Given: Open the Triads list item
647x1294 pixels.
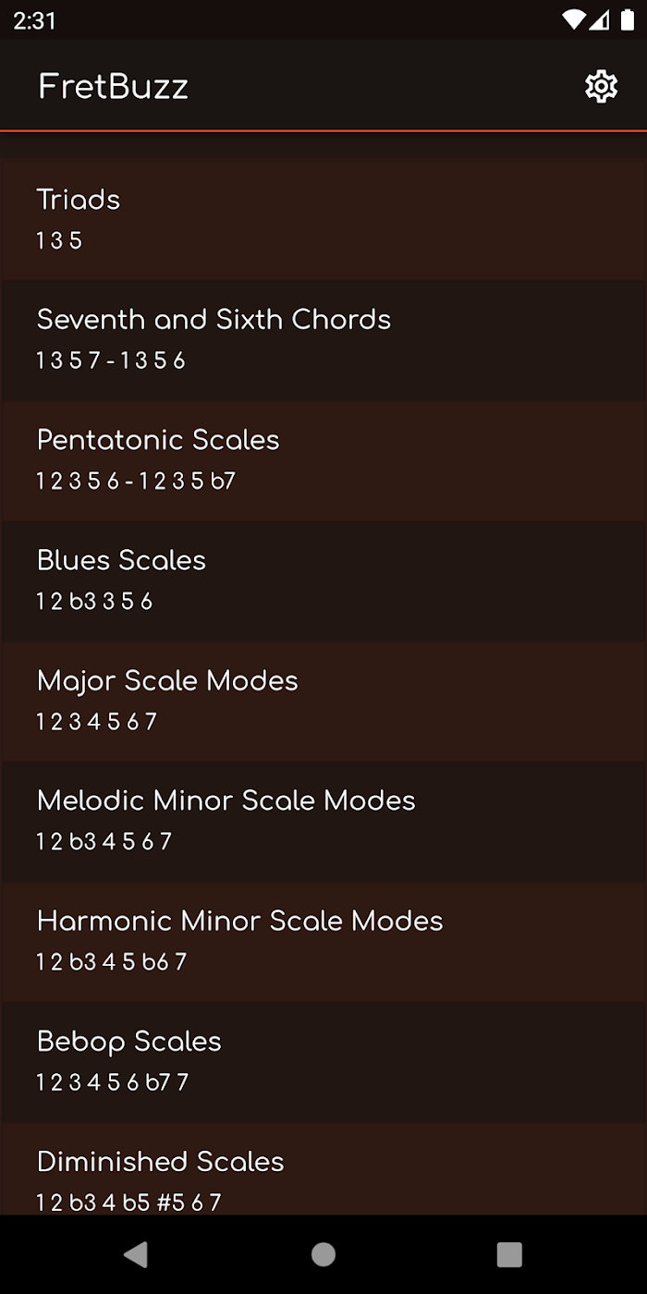Looking at the screenshot, I should point(323,220).
